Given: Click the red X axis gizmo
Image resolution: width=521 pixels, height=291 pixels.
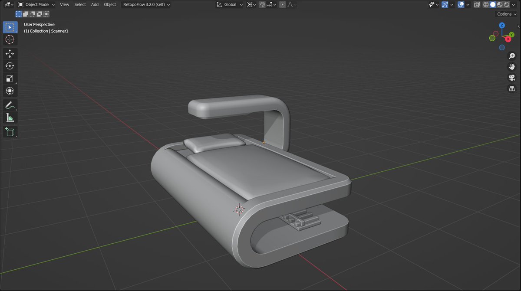Looking at the screenshot, I should [x=508, y=39].
